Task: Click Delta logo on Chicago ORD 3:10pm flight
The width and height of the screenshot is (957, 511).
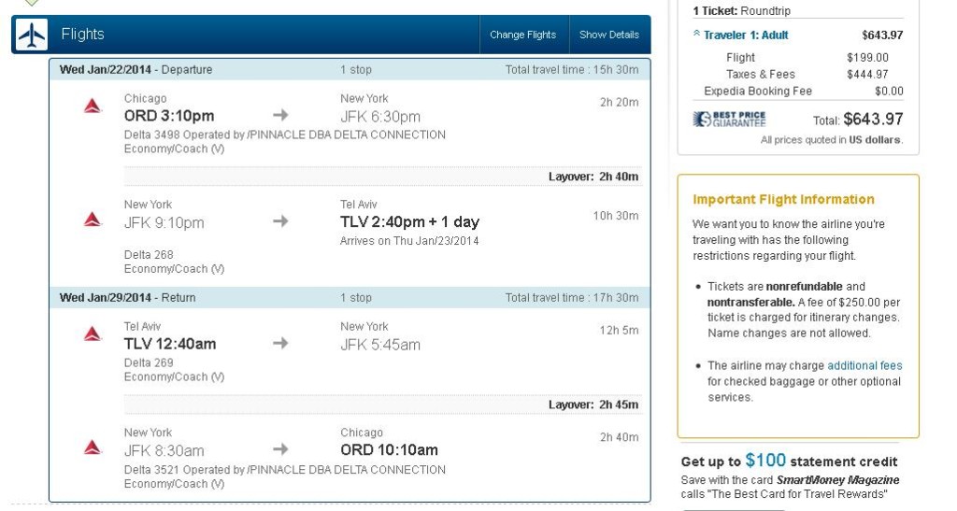Action: click(92, 106)
